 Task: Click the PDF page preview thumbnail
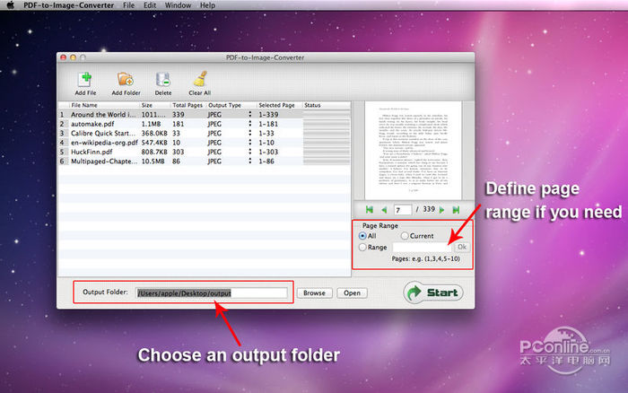click(414, 150)
